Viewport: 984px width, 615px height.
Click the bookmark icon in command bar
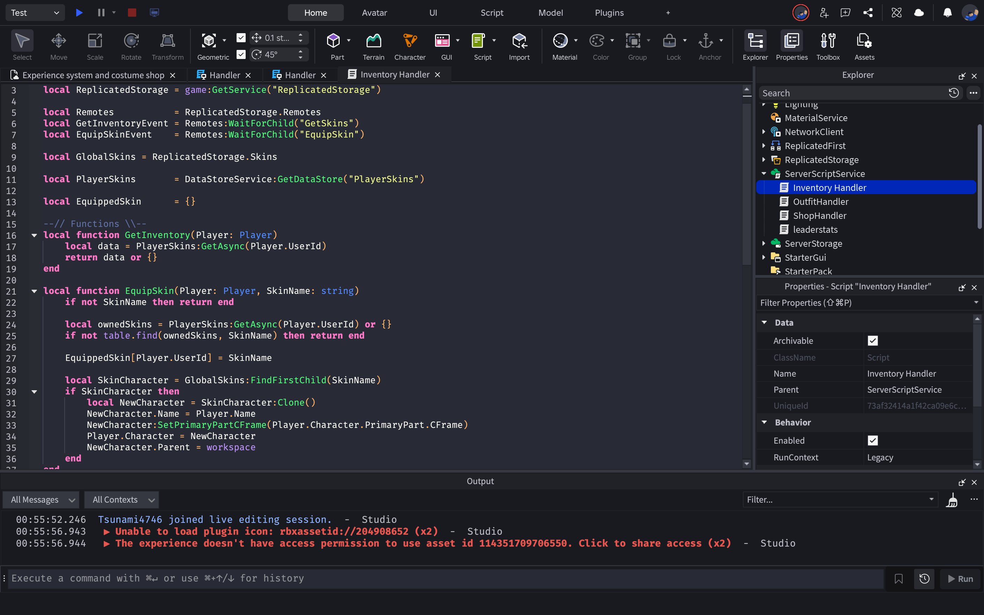898,578
